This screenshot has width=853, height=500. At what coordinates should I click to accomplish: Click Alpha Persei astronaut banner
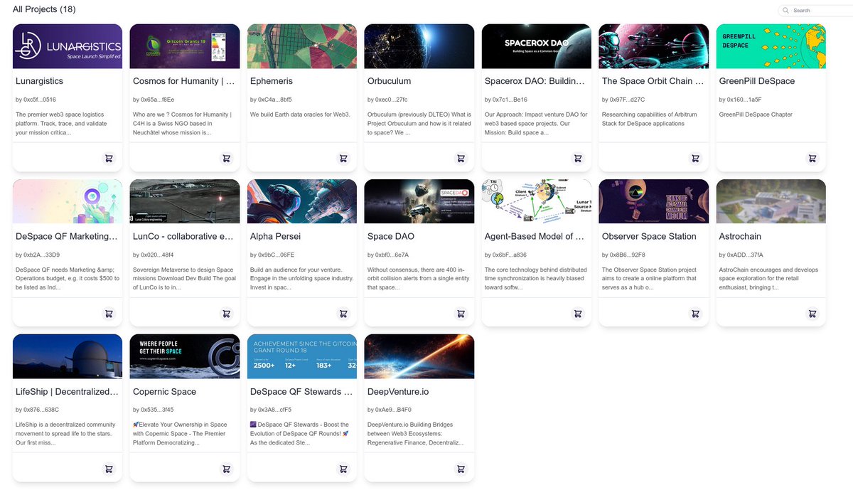click(302, 201)
